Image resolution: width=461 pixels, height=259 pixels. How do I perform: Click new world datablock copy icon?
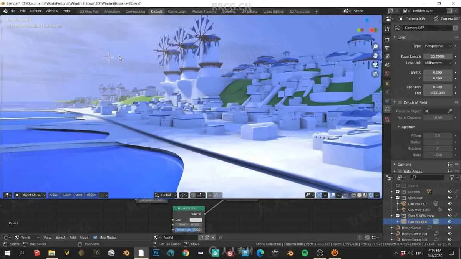tap(207, 238)
